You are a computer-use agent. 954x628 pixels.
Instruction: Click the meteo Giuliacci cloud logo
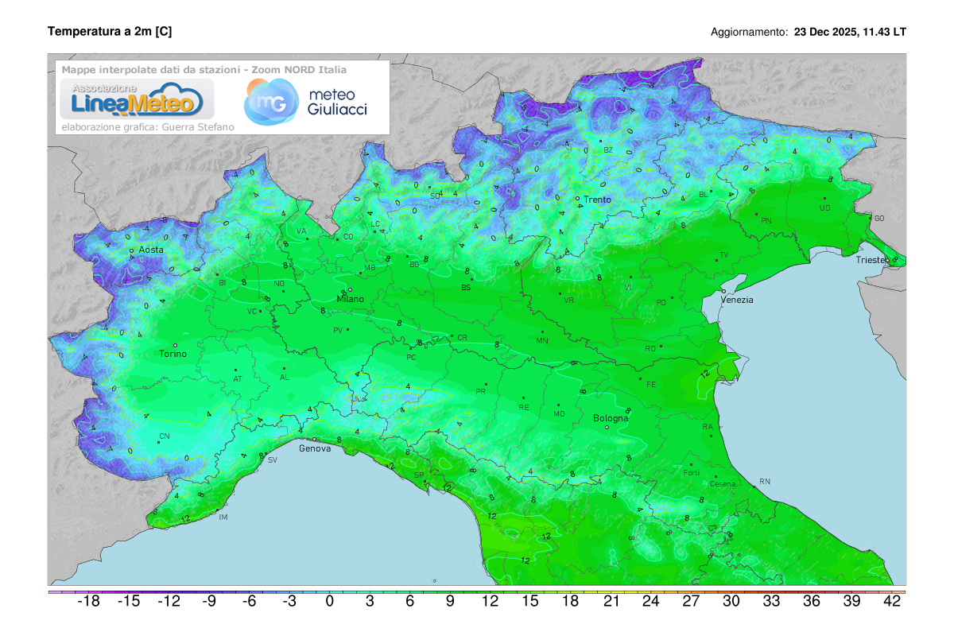tap(306, 102)
